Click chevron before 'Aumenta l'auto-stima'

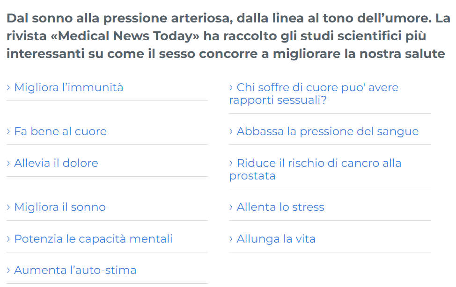pos(8,270)
